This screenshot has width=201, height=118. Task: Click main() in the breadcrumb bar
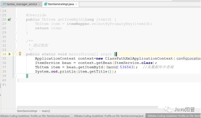(x=46, y=111)
